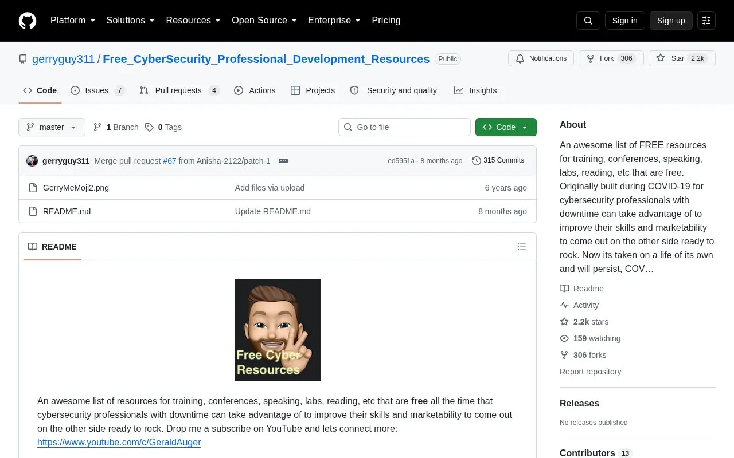
Task: Open Security and quality tab
Action: pos(393,90)
